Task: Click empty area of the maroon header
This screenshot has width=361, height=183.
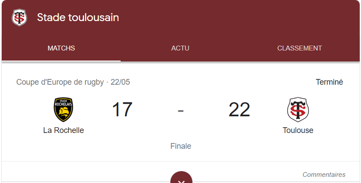Action: point(230,18)
